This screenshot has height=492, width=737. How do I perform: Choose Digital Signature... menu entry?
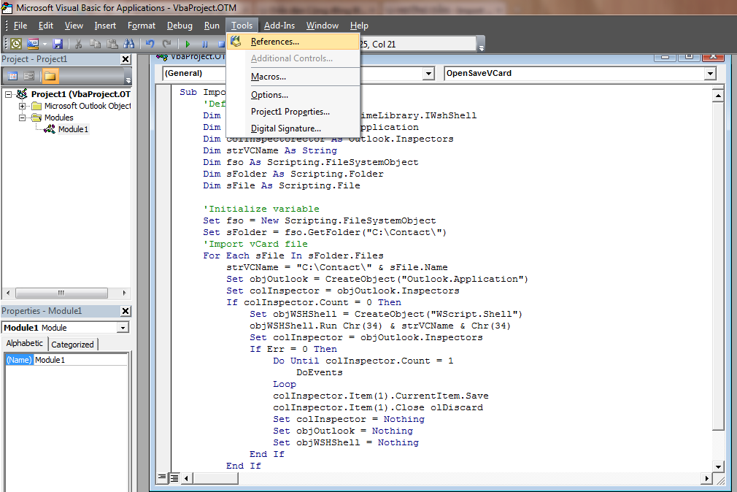click(x=293, y=128)
